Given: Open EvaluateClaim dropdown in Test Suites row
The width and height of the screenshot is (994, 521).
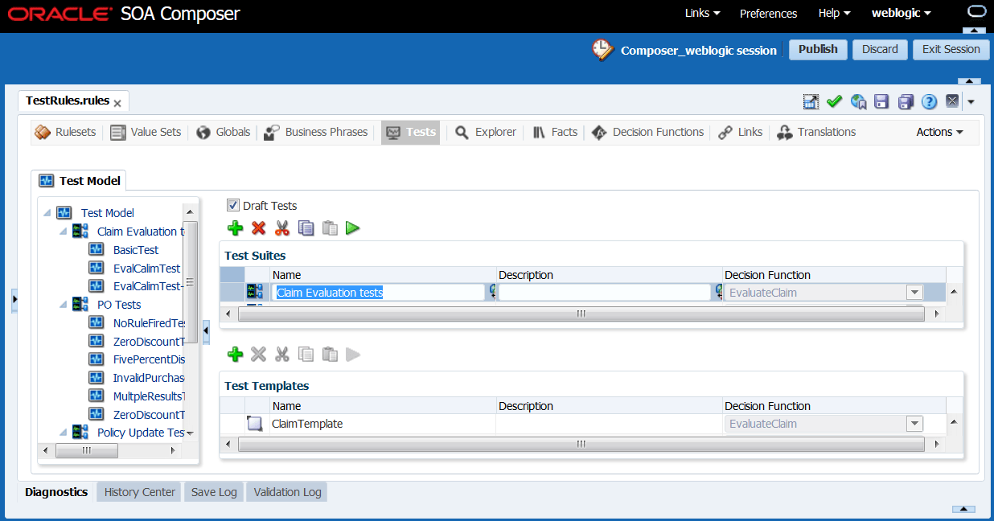Looking at the screenshot, I should pyautogui.click(x=914, y=293).
